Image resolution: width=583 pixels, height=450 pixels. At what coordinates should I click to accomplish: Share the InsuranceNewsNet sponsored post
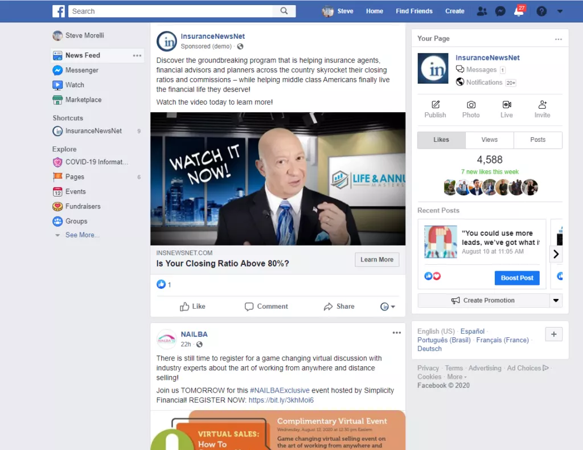point(339,306)
